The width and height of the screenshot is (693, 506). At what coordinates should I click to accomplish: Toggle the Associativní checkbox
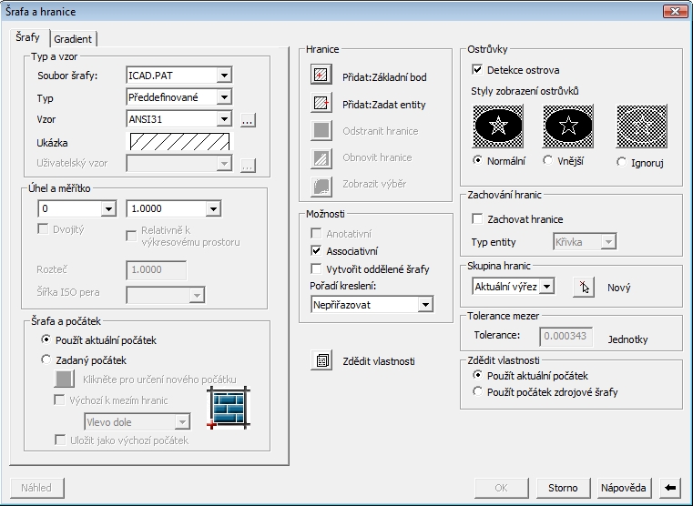(317, 251)
